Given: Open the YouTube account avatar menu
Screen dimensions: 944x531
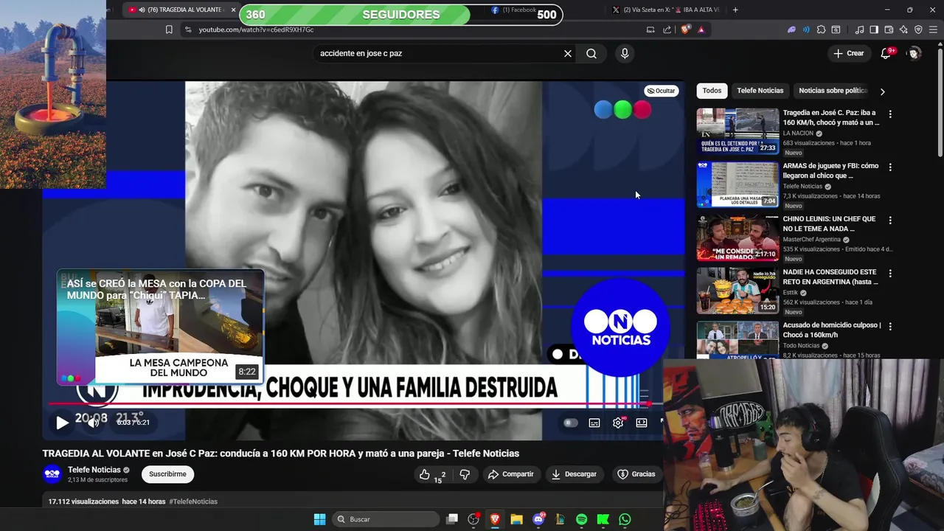Looking at the screenshot, I should point(914,53).
